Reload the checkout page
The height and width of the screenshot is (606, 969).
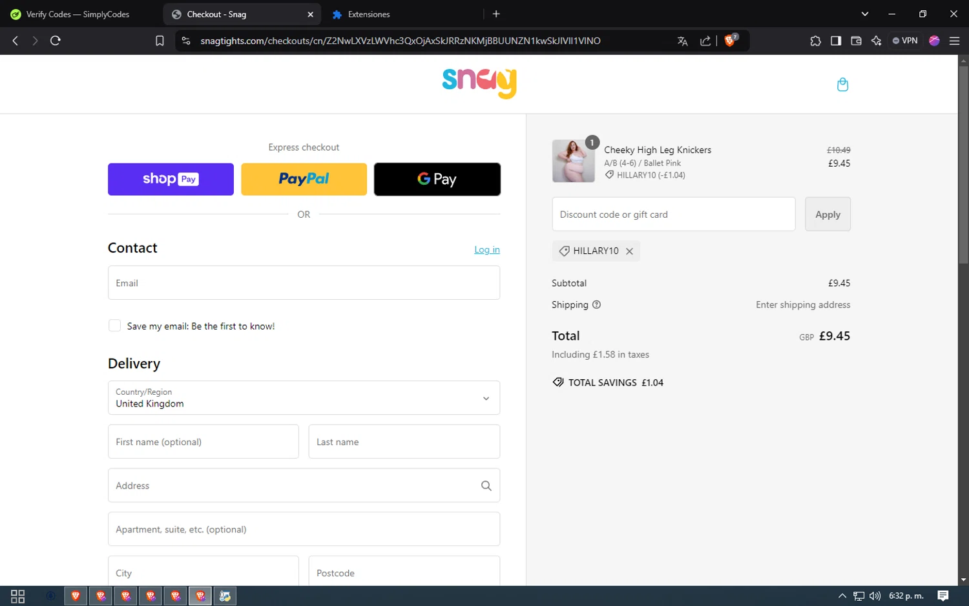pyautogui.click(x=56, y=41)
